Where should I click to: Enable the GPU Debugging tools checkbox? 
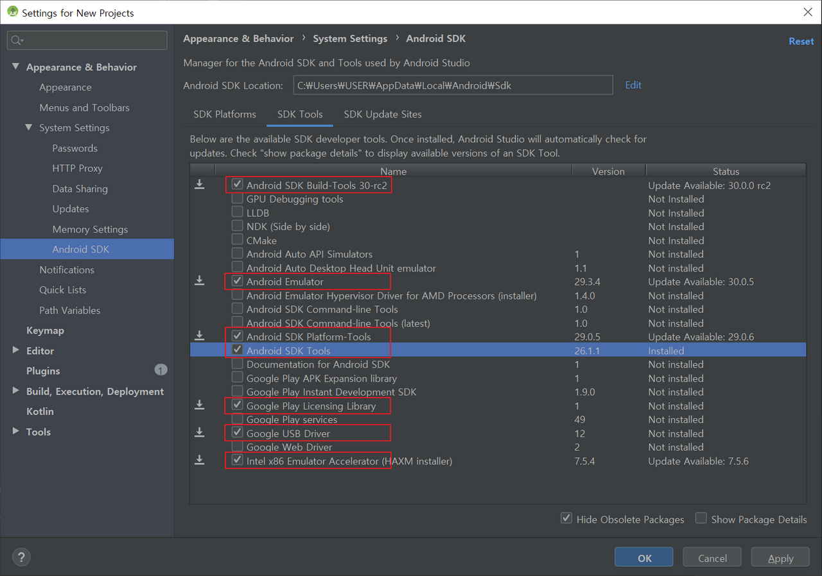coord(238,199)
